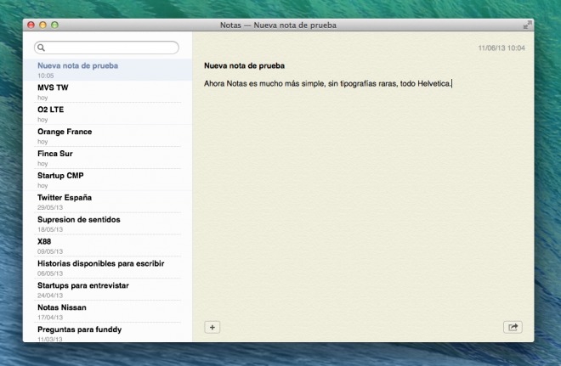Place cursor in the 'Ahora Notas es mucho' sentence

328,83
